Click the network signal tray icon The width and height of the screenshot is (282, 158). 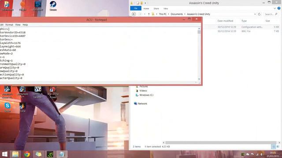pyautogui.click(x=257, y=154)
